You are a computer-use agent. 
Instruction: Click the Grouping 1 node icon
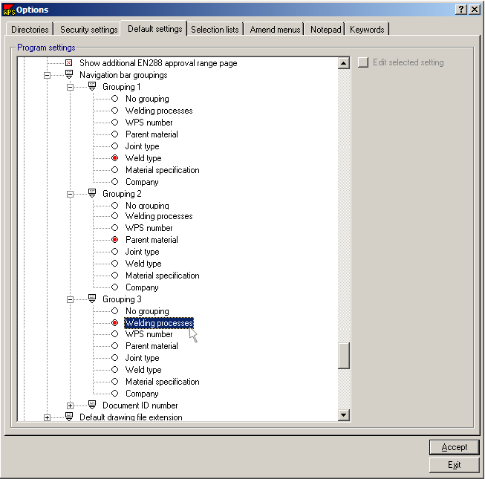(x=92, y=87)
